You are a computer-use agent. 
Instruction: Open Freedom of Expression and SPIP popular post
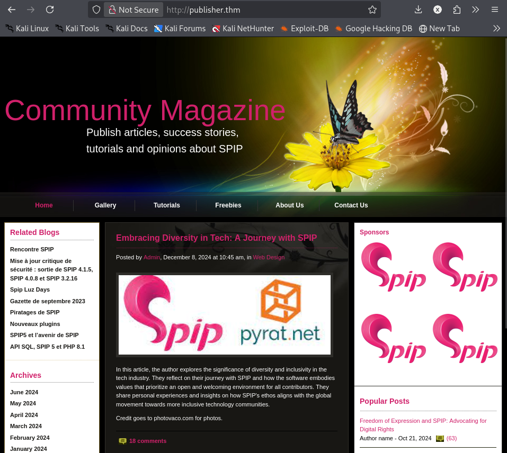pos(423,425)
